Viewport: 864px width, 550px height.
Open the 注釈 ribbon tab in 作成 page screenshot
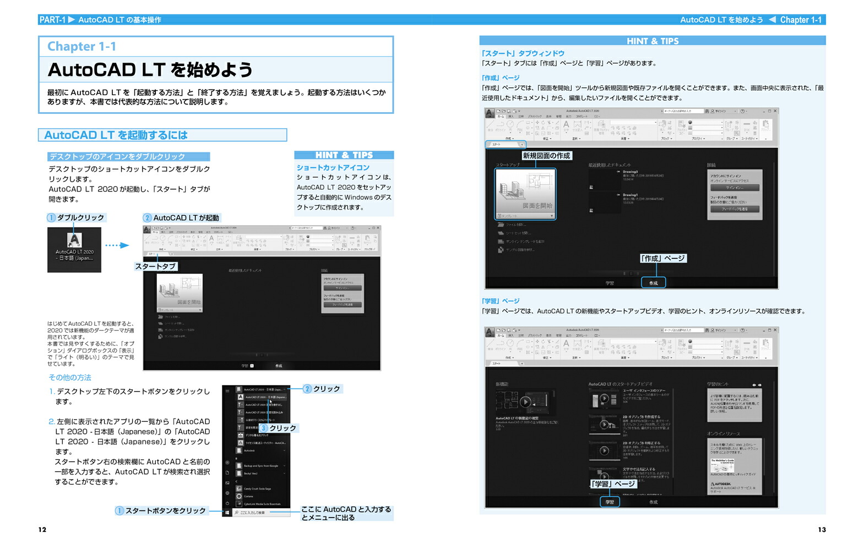pyautogui.click(x=521, y=116)
